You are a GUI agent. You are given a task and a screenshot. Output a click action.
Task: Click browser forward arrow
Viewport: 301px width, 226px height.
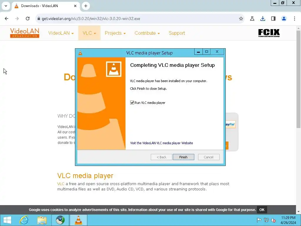tap(17, 19)
